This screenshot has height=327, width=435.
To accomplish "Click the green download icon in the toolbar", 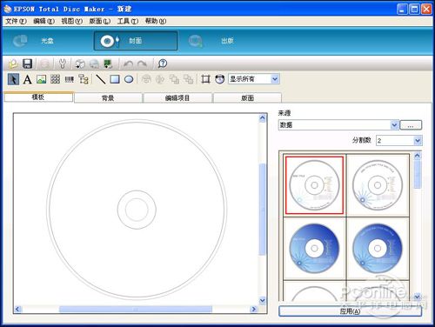I will pos(108,63).
